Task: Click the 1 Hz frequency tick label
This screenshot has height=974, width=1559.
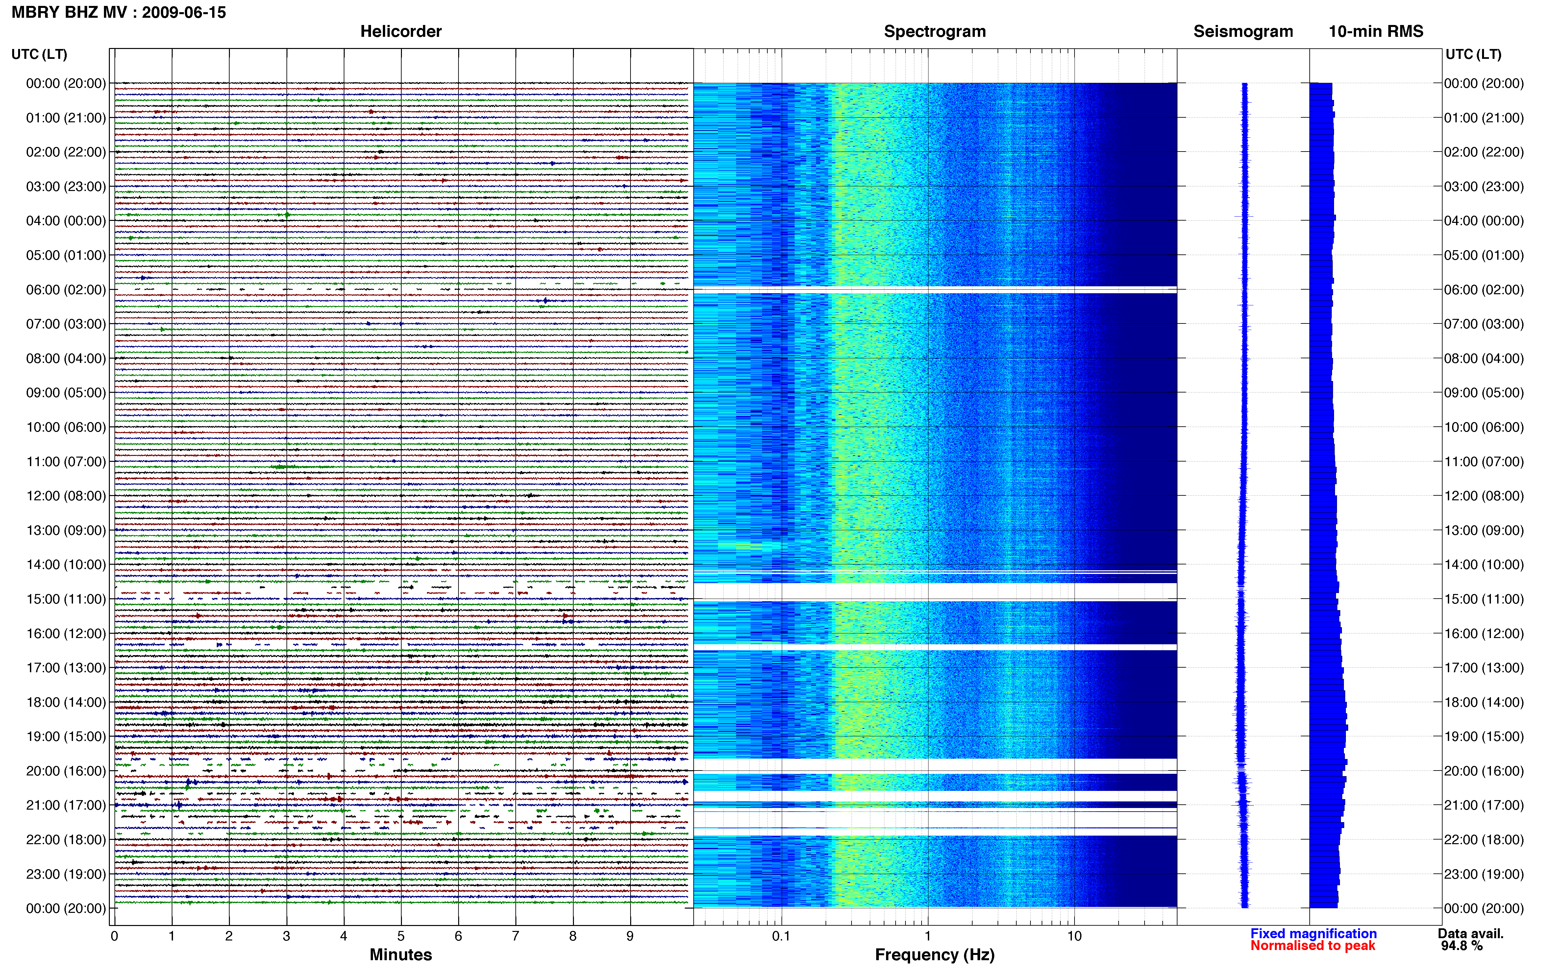Action: [928, 936]
